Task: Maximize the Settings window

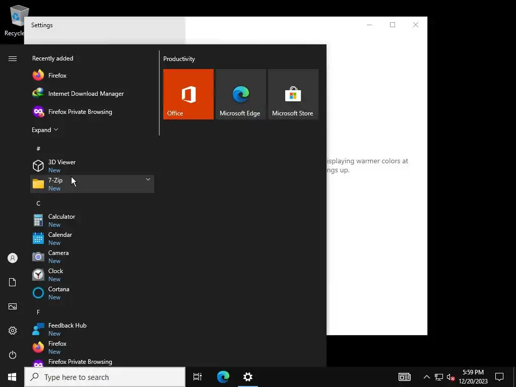Action: pos(392,25)
